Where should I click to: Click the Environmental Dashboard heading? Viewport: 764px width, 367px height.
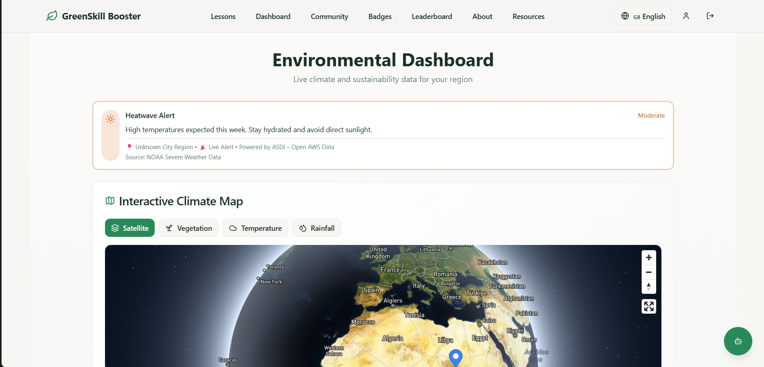click(x=383, y=60)
